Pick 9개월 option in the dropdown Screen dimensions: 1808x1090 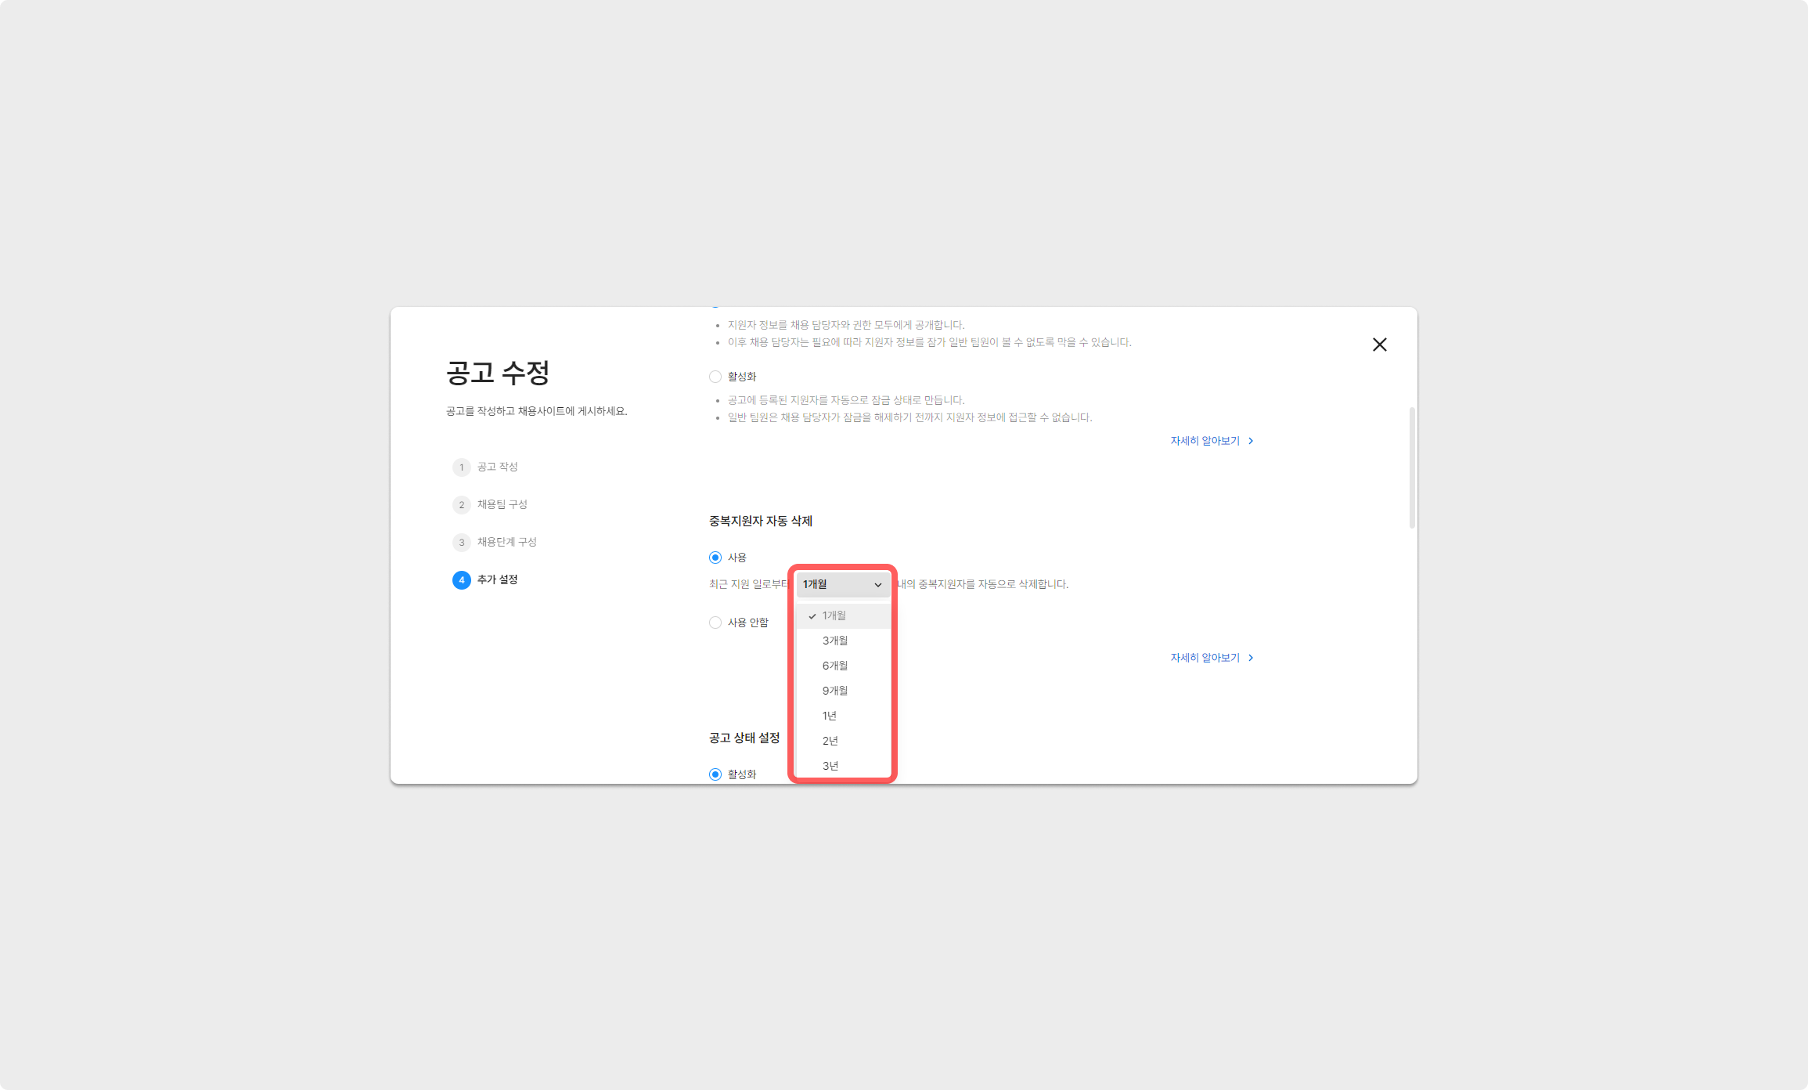(835, 691)
